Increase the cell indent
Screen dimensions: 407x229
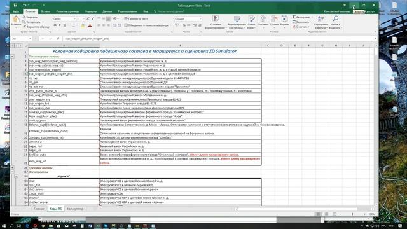[120, 25]
